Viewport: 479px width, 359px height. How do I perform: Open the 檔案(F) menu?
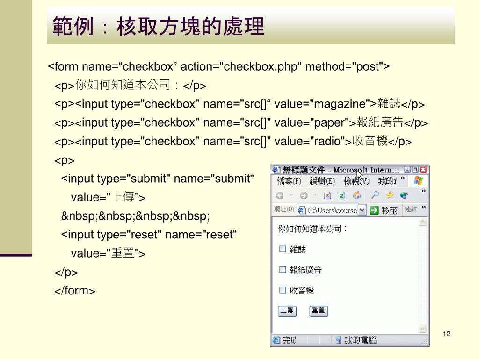pos(289,181)
